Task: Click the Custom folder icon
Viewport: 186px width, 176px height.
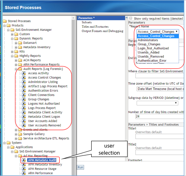Action: [x=16, y=34]
